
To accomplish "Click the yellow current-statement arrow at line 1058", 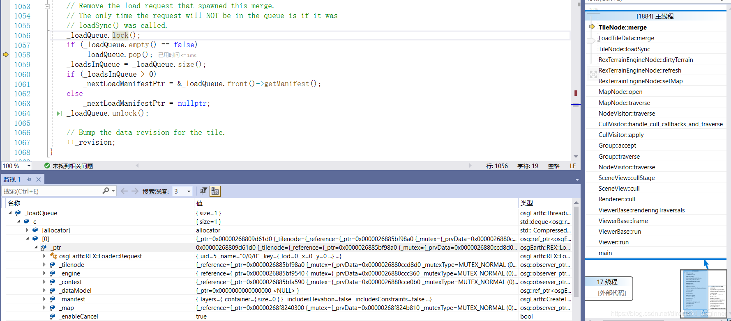I will [x=6, y=55].
